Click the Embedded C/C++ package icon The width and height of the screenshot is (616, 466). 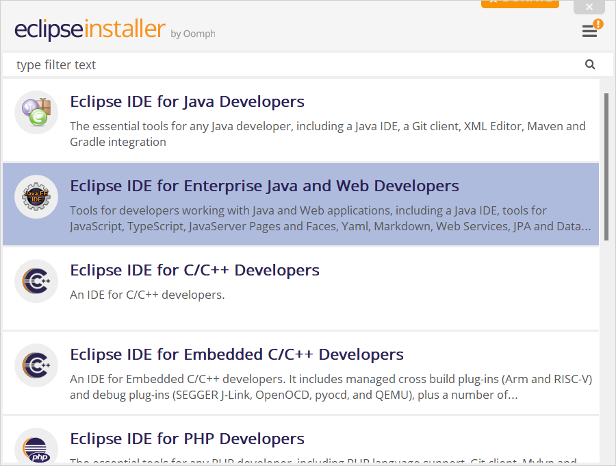click(x=36, y=365)
